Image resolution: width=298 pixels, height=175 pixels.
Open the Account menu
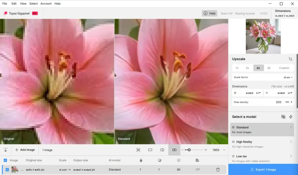[46, 3]
